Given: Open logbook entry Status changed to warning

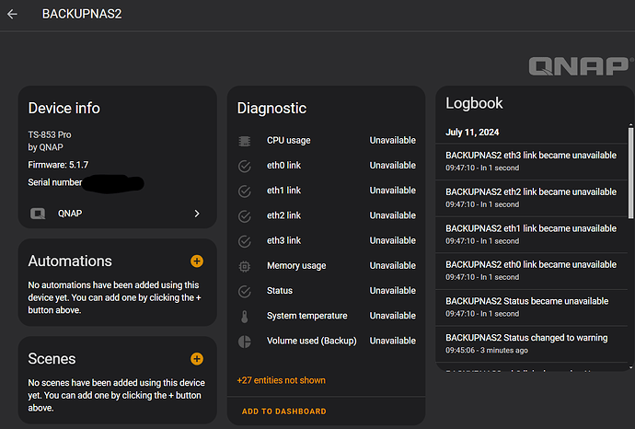Looking at the screenshot, I should (x=531, y=343).
